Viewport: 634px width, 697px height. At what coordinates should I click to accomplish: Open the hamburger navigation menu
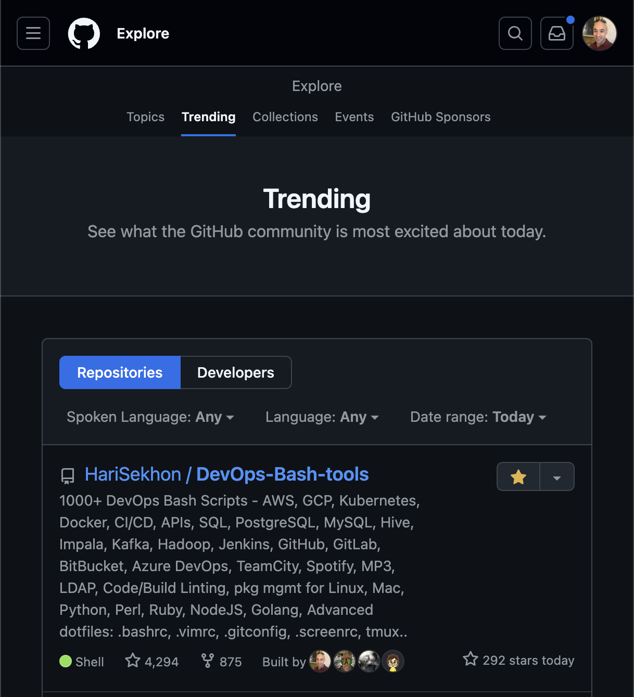(x=33, y=33)
